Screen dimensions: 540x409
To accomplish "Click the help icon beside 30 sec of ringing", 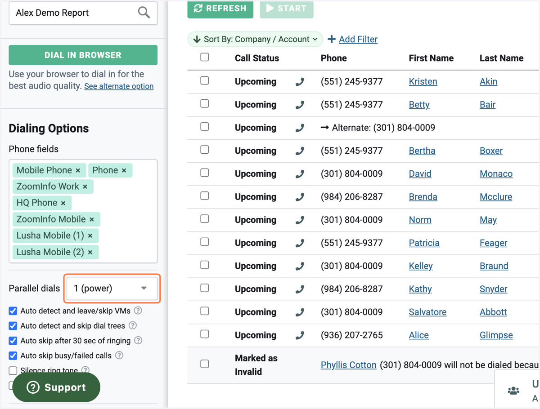I will (x=138, y=341).
